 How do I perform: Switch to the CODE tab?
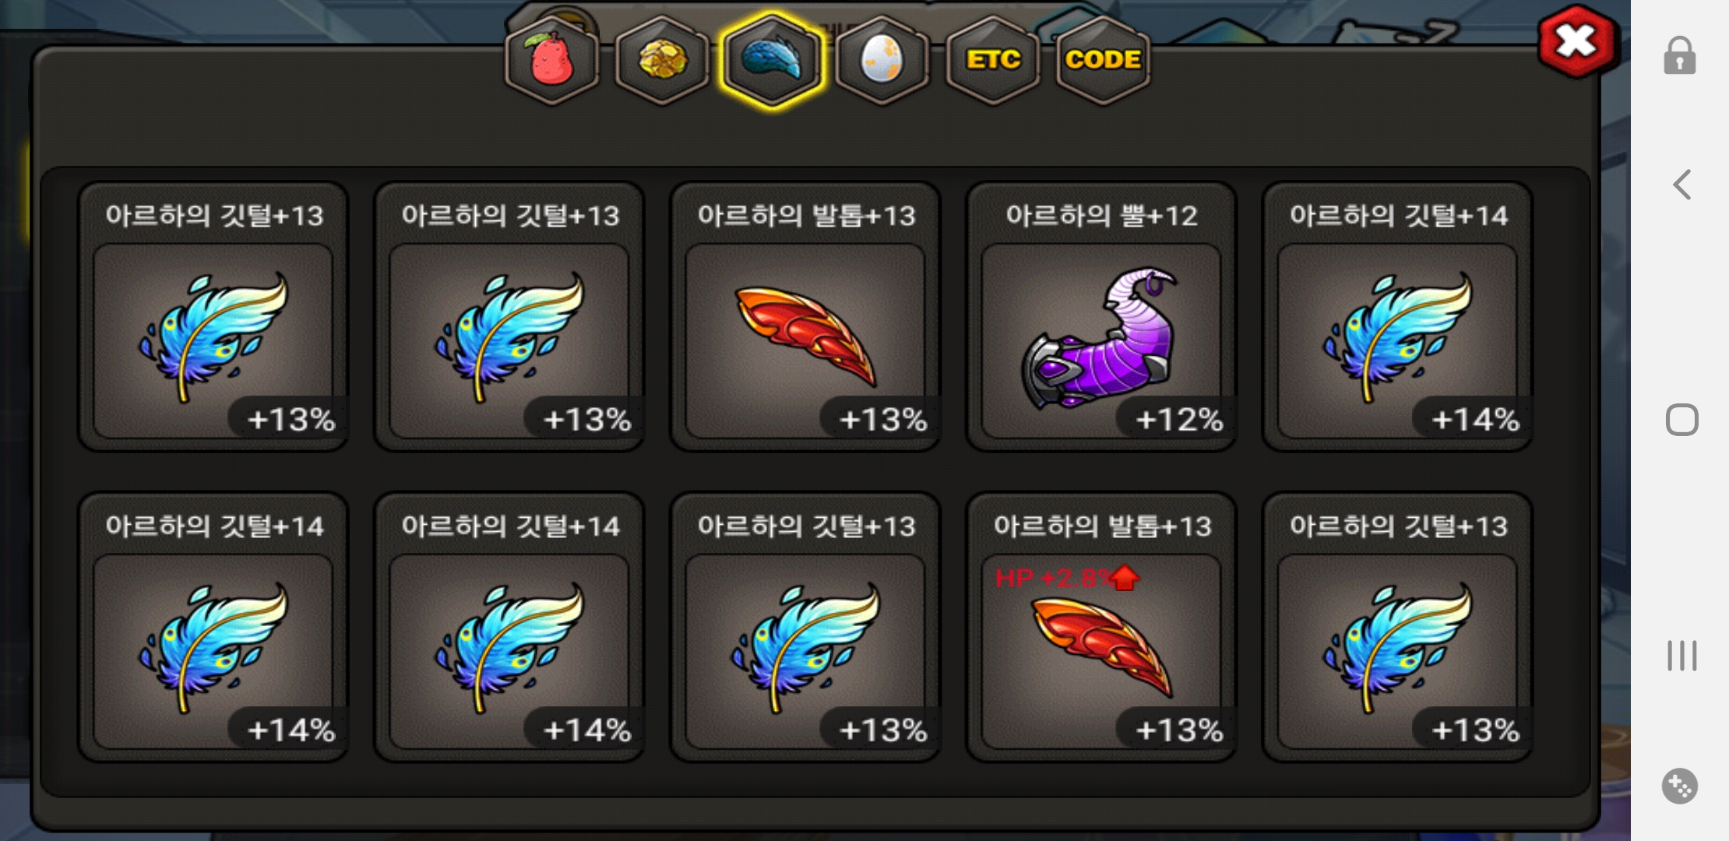pyautogui.click(x=1103, y=61)
